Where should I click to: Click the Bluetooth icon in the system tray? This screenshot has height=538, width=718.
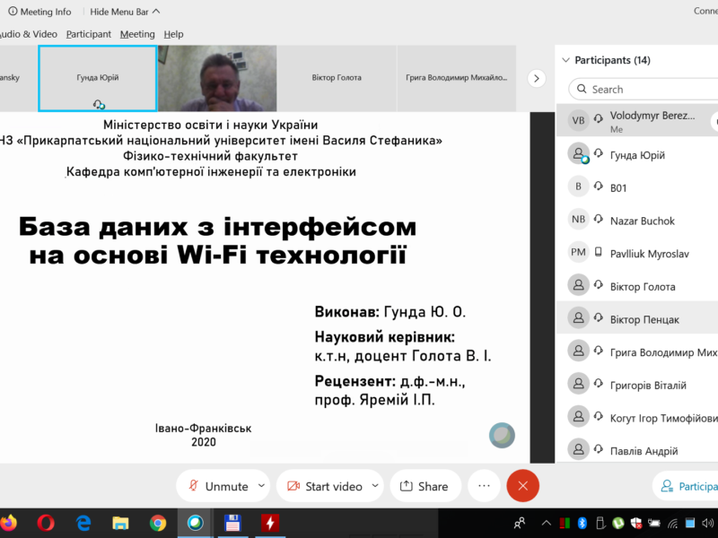click(x=582, y=522)
